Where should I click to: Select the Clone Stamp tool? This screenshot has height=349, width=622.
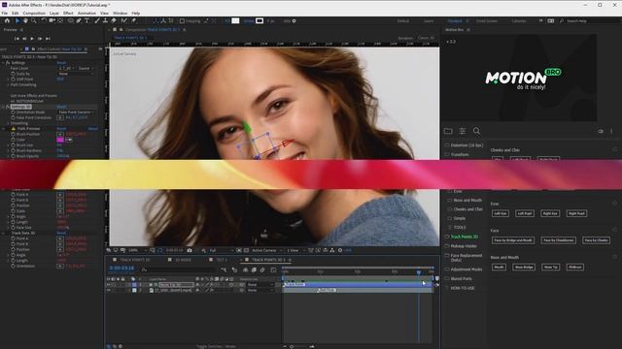point(105,20)
